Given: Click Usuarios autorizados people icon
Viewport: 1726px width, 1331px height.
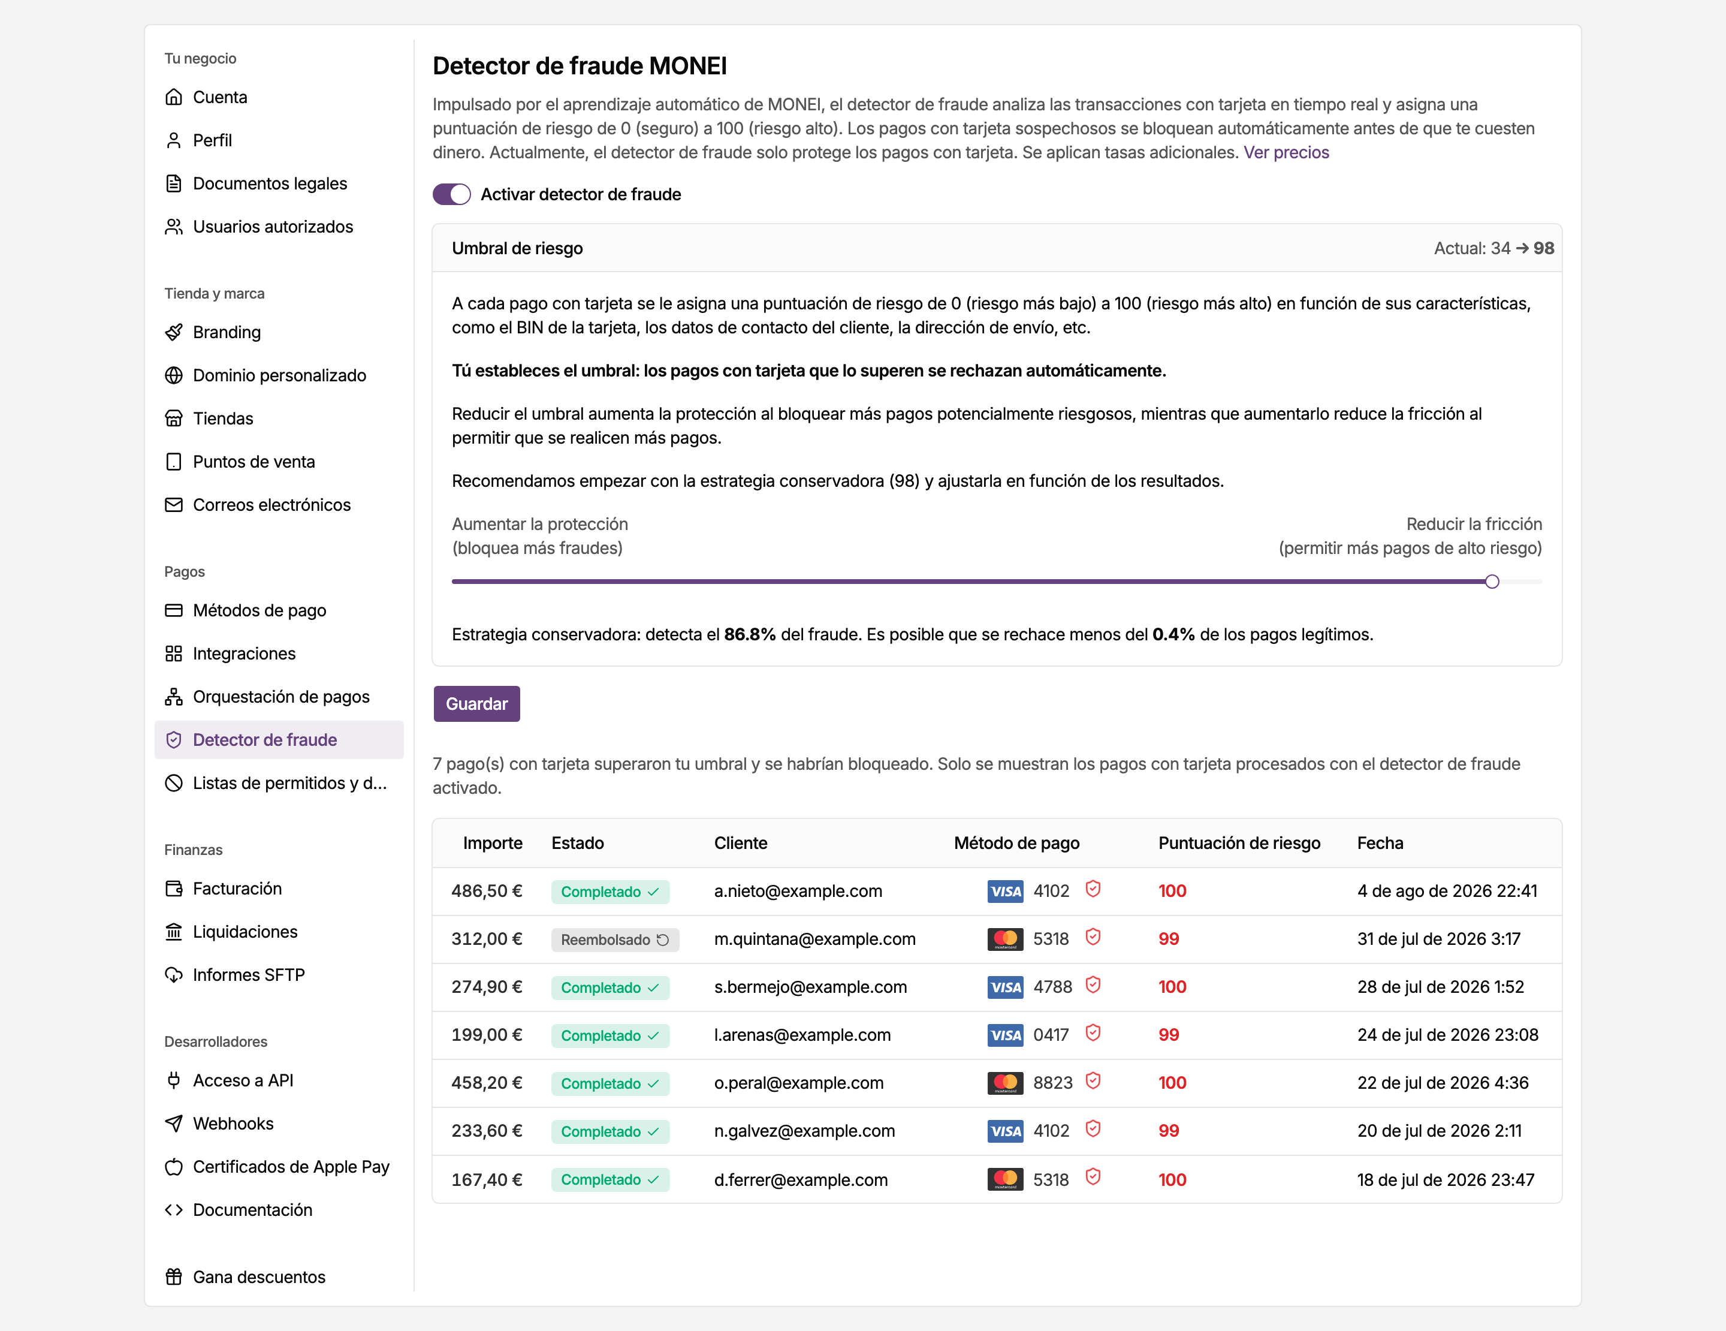Looking at the screenshot, I should tap(174, 227).
